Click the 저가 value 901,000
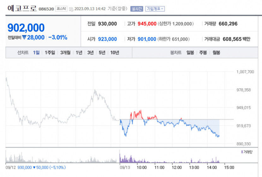The image size is (262, 177). click(147, 39)
